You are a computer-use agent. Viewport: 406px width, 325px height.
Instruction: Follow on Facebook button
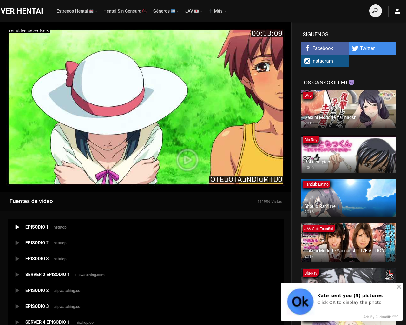[325, 48]
